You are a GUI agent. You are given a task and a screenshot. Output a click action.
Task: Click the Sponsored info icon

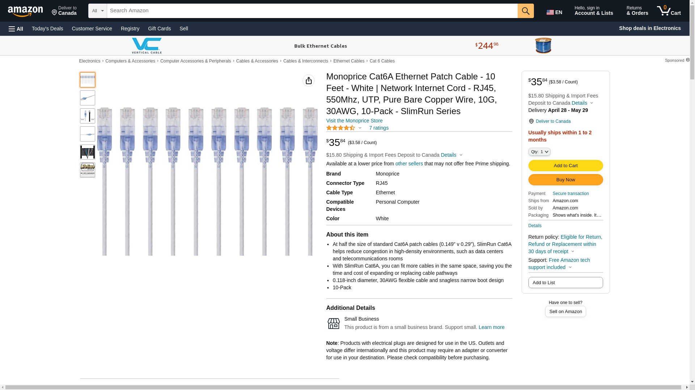click(687, 60)
